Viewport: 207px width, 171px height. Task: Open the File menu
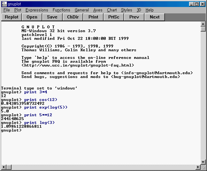(x=7, y=10)
